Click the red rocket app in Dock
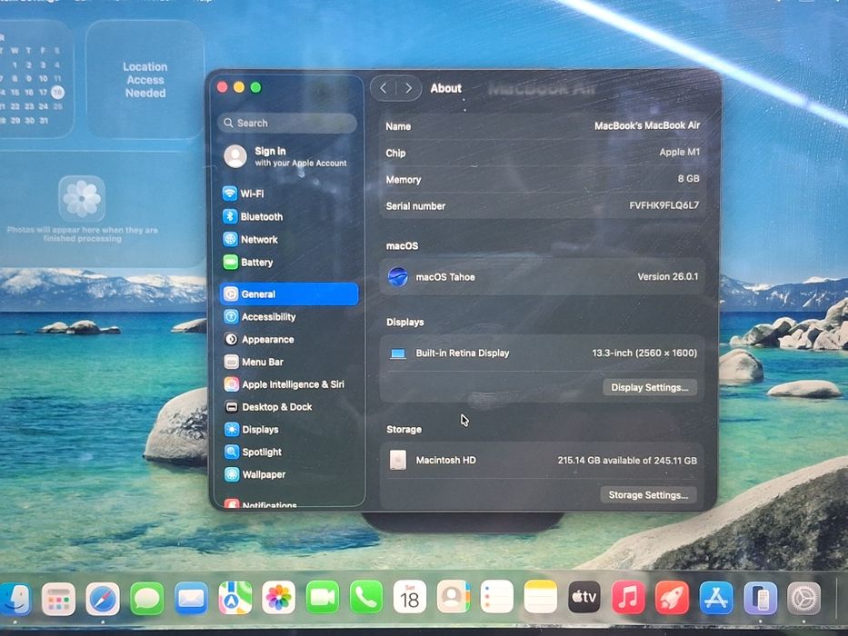Image resolution: width=848 pixels, height=636 pixels. point(672,598)
